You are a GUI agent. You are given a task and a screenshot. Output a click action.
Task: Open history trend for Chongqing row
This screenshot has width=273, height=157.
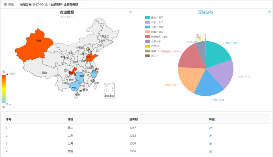click(x=211, y=128)
